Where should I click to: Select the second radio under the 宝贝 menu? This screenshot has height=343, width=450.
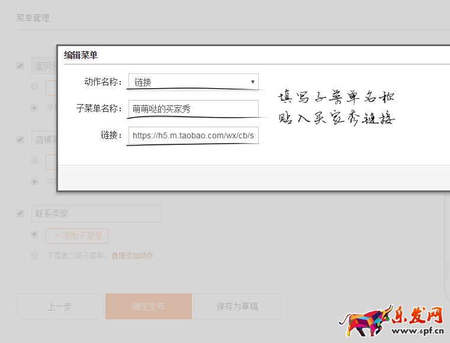(x=34, y=108)
